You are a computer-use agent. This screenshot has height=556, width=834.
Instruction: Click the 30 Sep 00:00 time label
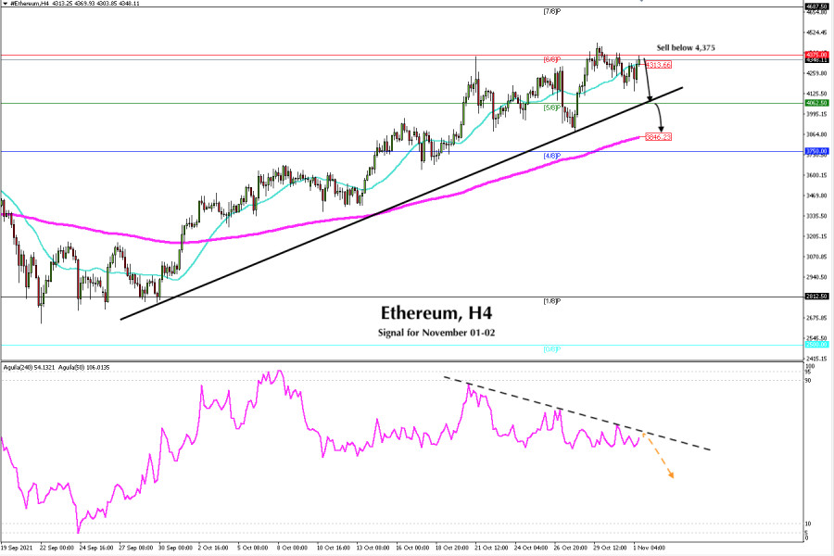tap(175, 548)
